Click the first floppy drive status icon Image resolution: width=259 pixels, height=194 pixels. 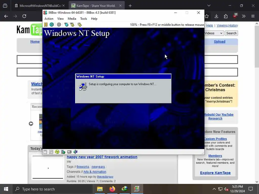click(x=45, y=152)
